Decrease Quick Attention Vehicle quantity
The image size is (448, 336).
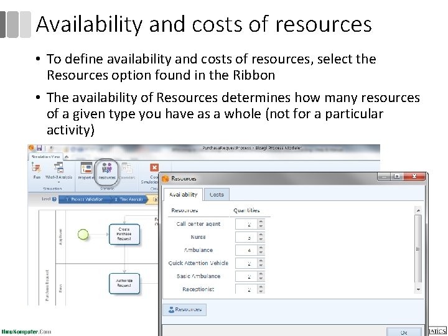point(261,266)
